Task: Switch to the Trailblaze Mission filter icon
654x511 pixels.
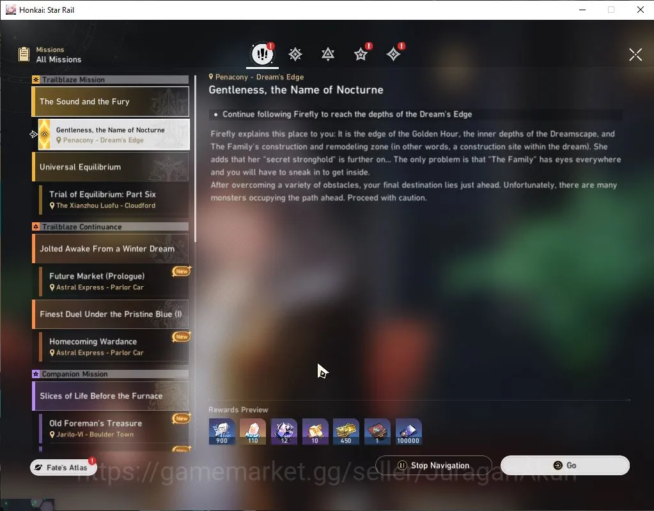Action: coord(295,54)
